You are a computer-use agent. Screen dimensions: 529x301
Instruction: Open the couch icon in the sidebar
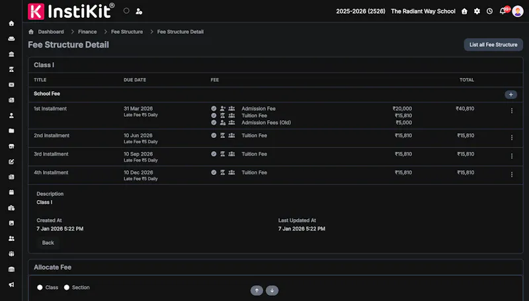pyautogui.click(x=11, y=39)
